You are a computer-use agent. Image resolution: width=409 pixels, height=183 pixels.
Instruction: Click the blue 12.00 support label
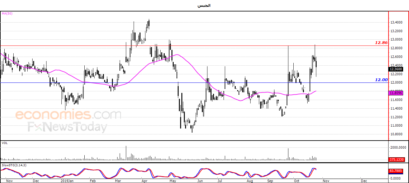click(381, 80)
